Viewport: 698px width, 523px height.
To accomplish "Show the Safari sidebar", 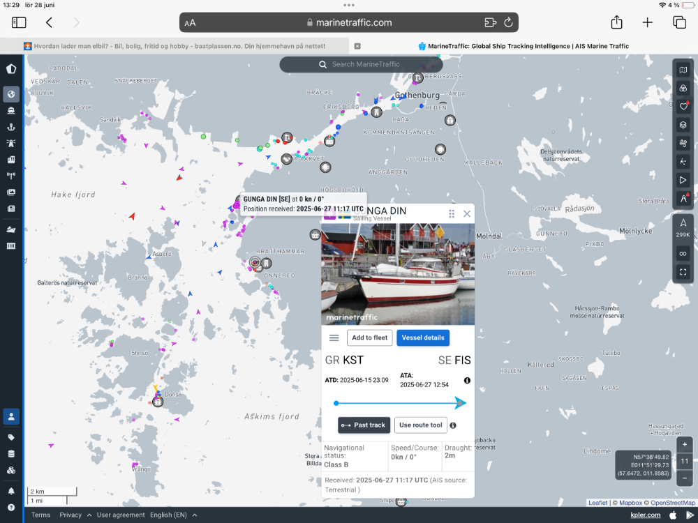I will pos(19,23).
